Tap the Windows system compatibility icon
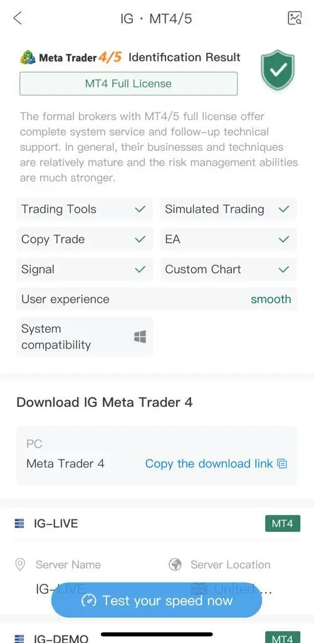 [140, 337]
